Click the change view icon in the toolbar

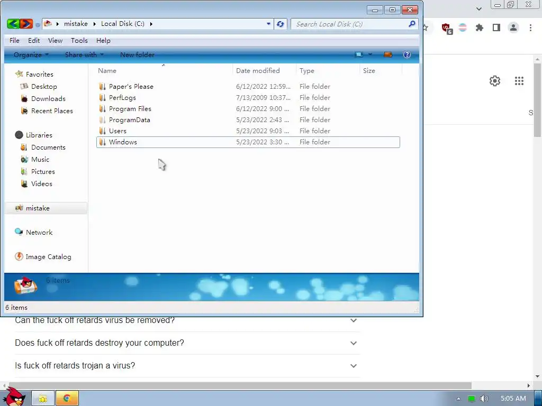359,54
